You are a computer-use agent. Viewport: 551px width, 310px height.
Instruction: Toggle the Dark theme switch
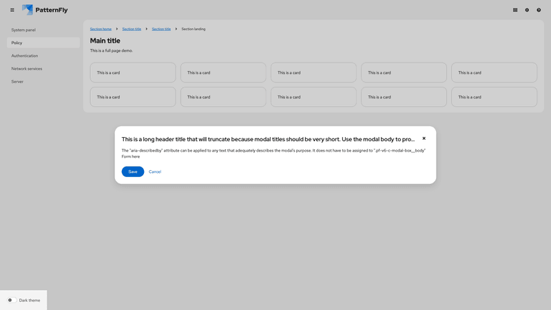click(12, 300)
